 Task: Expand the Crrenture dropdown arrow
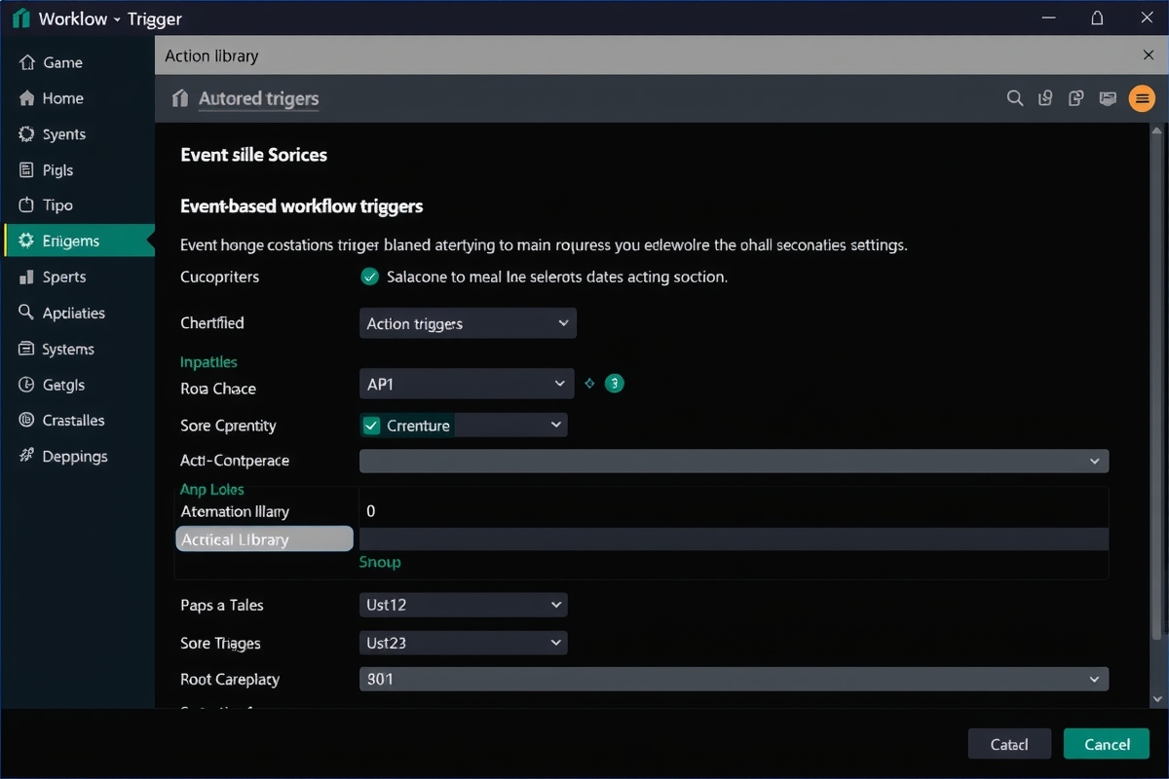click(x=556, y=425)
